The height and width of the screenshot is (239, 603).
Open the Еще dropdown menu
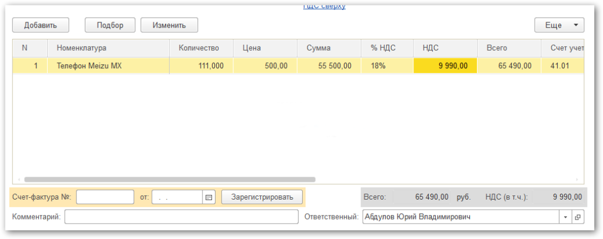click(559, 25)
